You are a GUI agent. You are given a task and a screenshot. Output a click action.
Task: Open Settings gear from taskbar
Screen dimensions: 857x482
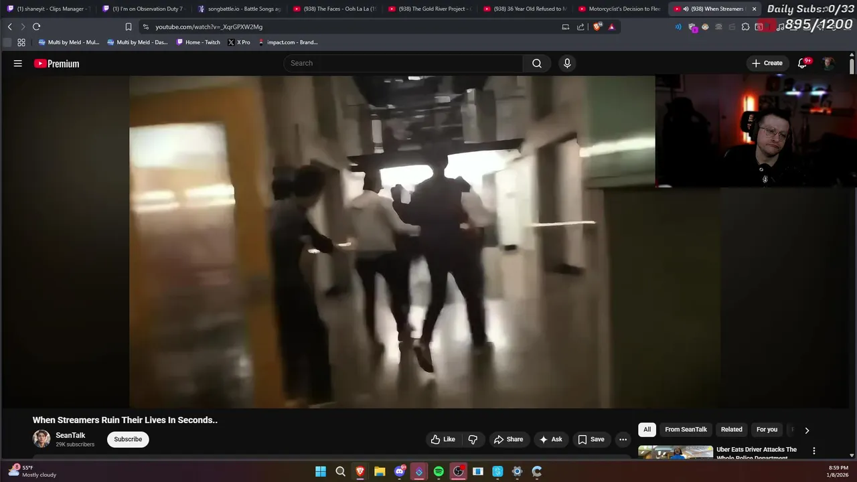click(517, 471)
